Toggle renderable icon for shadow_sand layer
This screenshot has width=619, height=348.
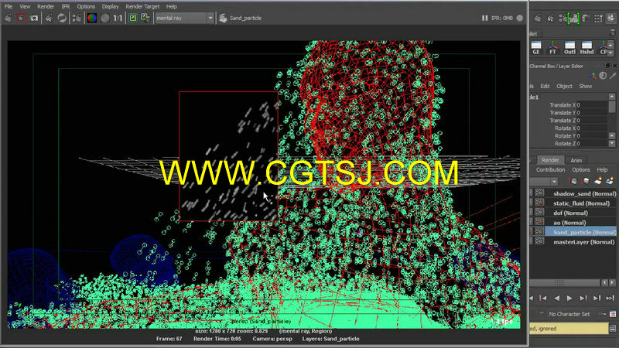539,193
